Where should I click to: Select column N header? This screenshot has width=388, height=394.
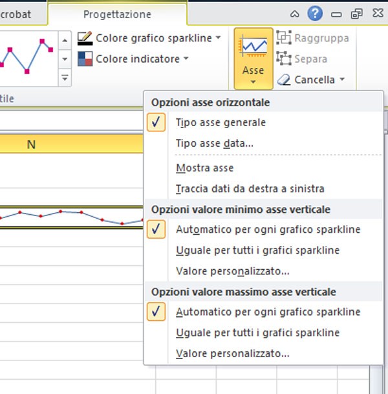31,144
